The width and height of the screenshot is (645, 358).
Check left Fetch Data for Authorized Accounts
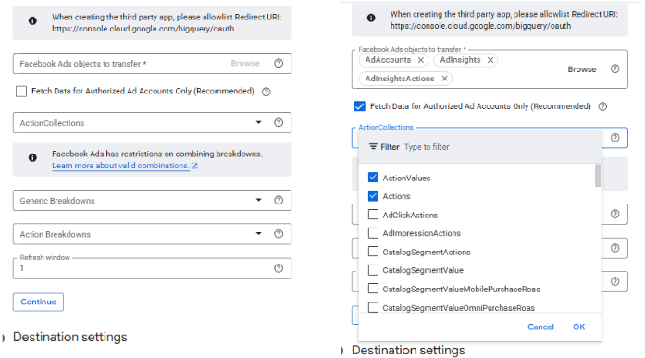21,92
